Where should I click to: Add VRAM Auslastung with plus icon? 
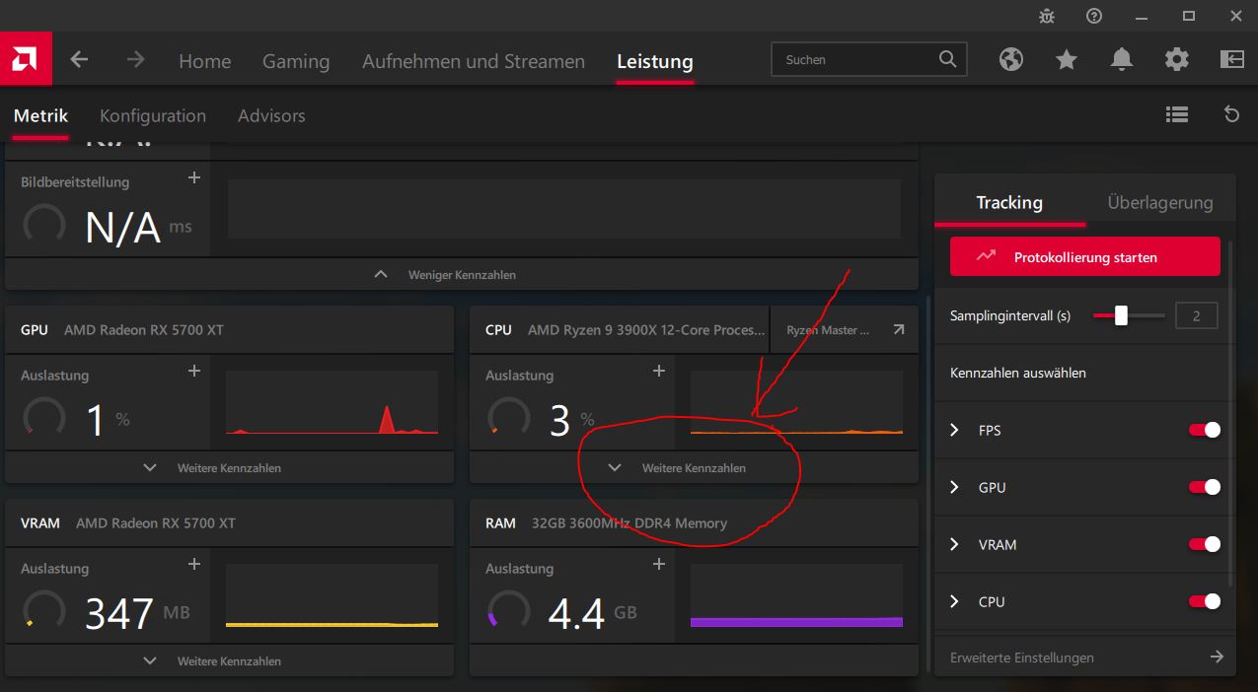194,564
